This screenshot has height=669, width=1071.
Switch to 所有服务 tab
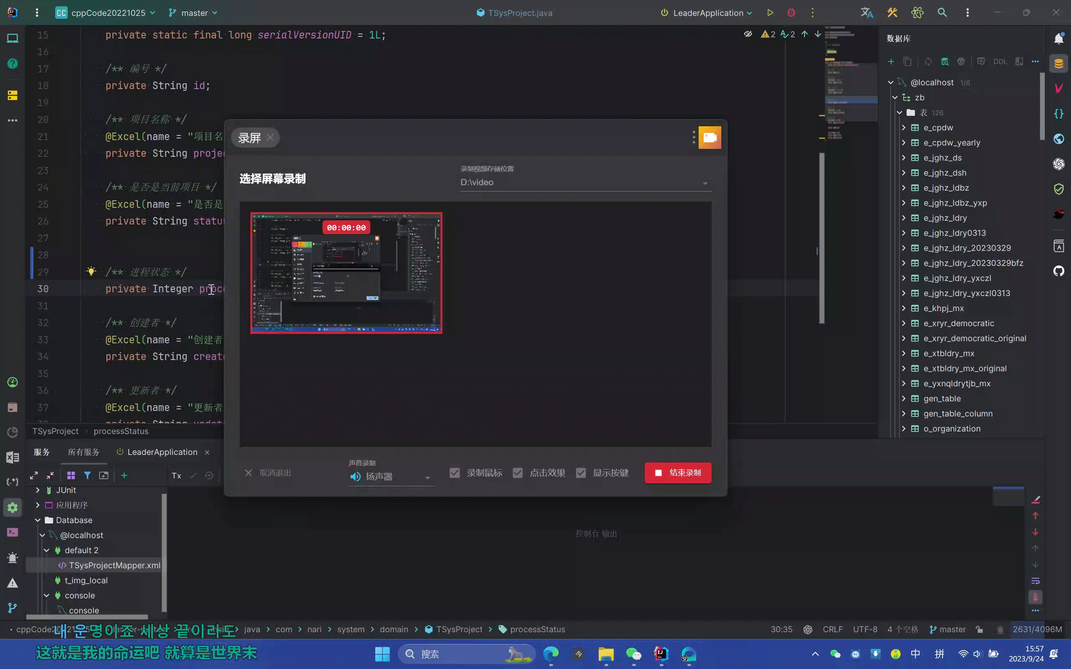(x=84, y=452)
